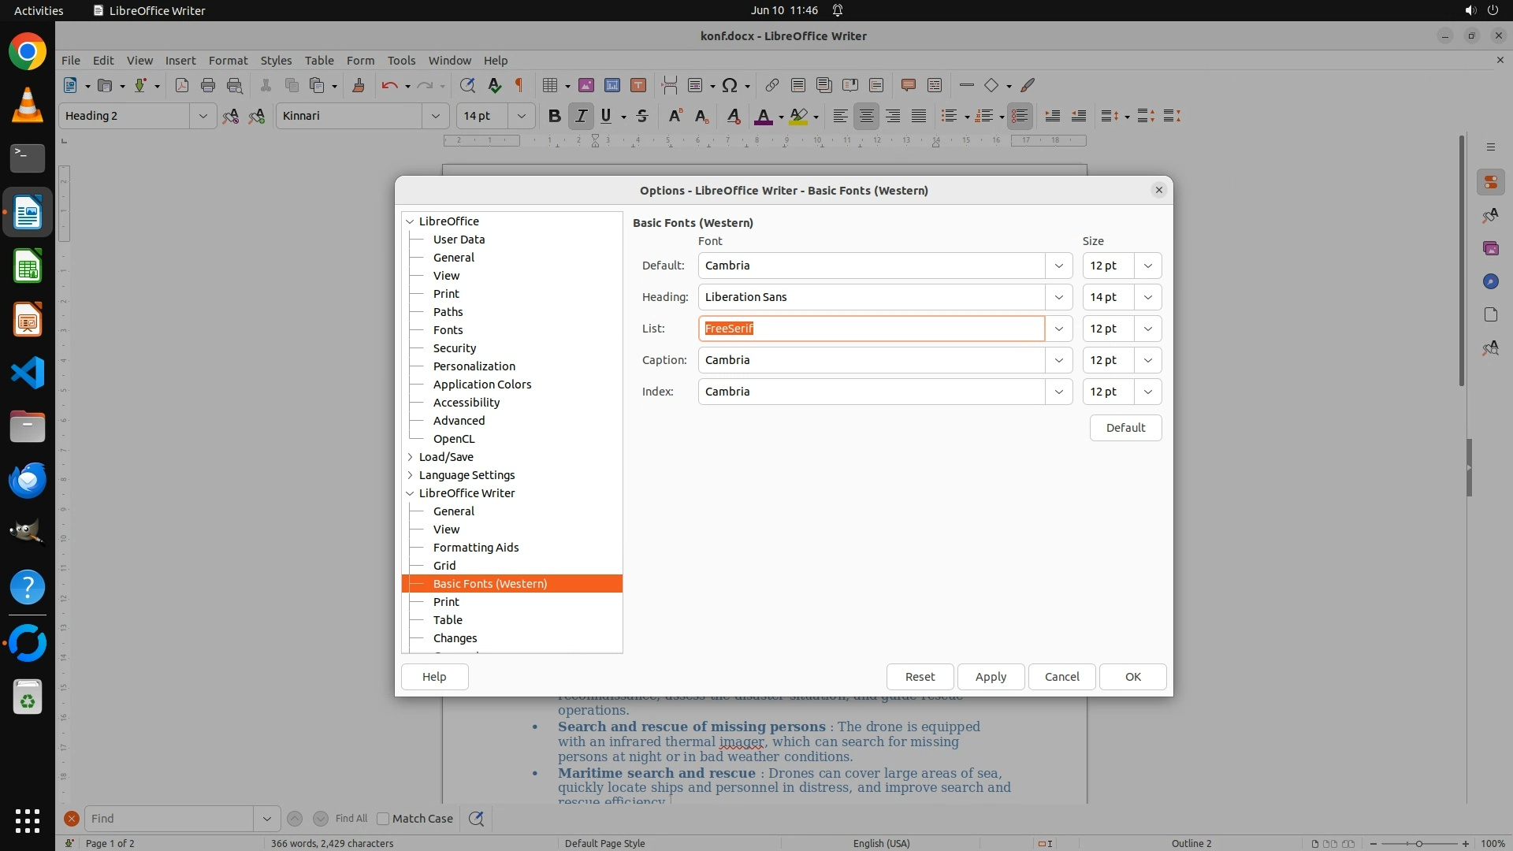The image size is (1513, 851).
Task: Click the Bold formatting icon
Action: (554, 116)
